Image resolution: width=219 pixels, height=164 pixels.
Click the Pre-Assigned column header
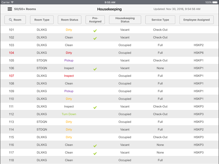(x=95, y=20)
